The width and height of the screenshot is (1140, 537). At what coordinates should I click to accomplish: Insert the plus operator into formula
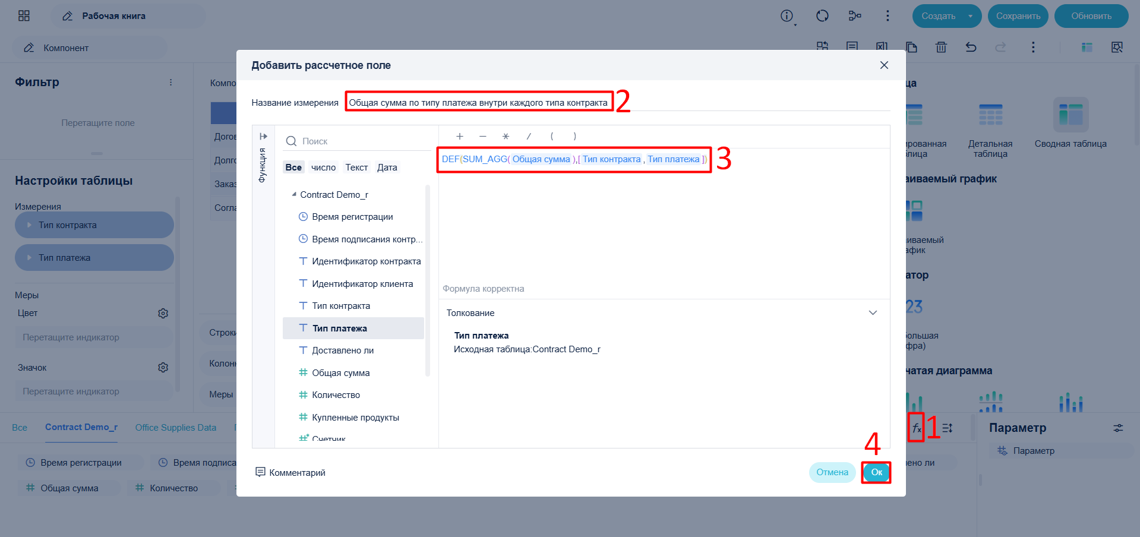[459, 136]
